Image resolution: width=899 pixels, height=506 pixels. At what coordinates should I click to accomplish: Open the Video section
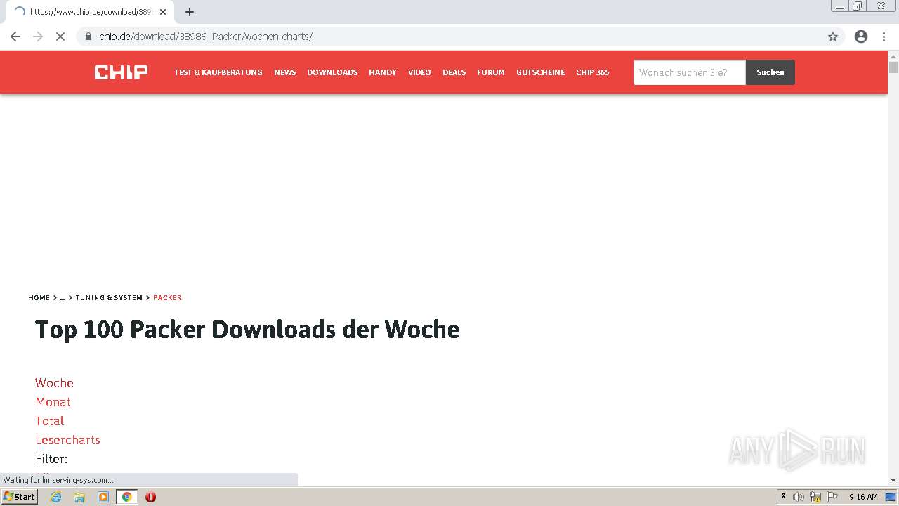[x=419, y=72]
